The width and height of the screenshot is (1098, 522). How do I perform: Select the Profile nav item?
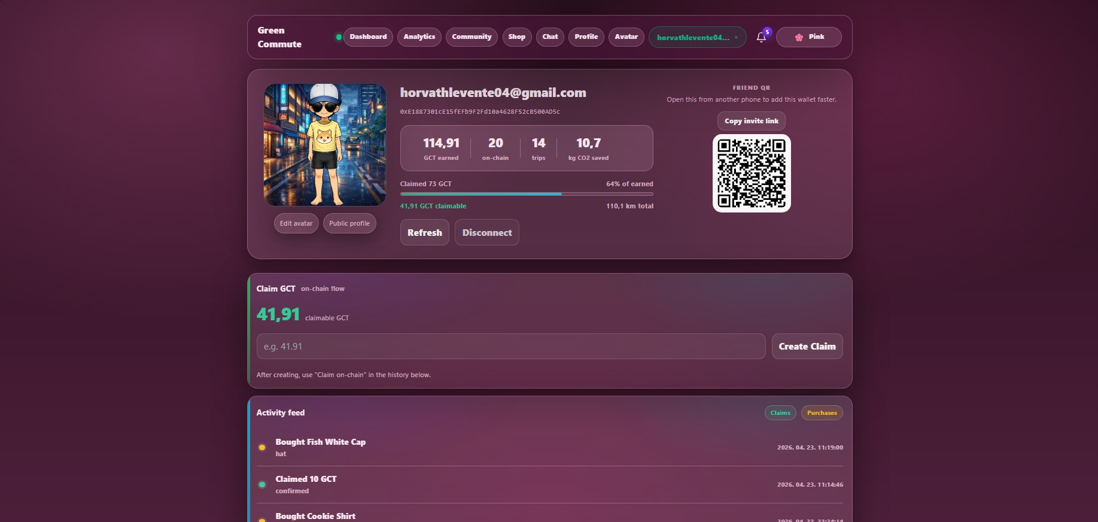click(x=586, y=37)
